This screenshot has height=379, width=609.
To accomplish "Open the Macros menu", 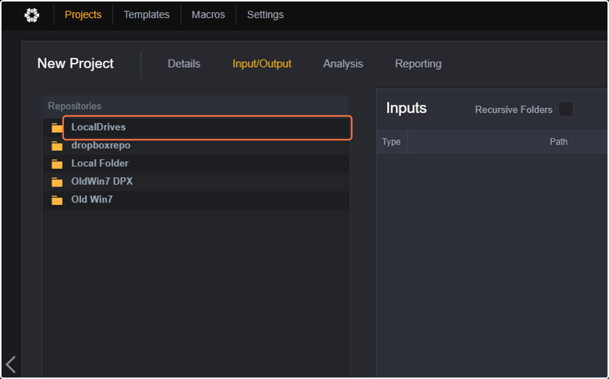I will (208, 15).
